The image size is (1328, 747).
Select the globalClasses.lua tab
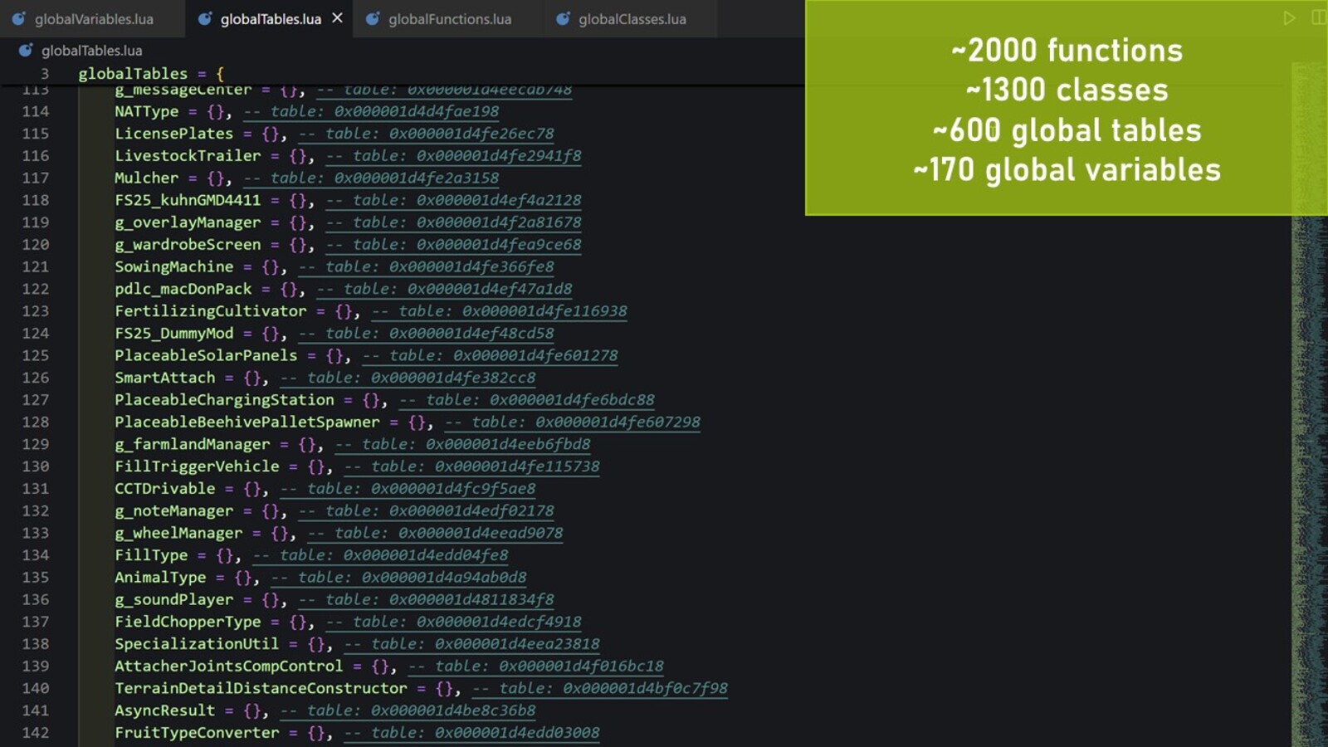632,19
